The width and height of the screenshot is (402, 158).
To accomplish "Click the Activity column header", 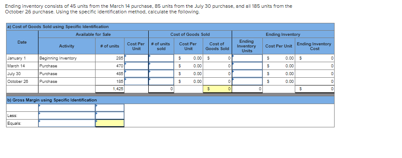I will (67, 46).
